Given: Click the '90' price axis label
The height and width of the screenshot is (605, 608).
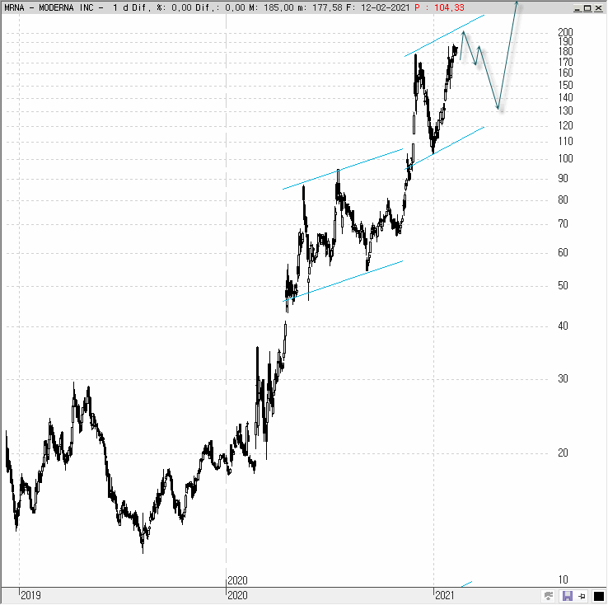Looking at the screenshot, I should (x=563, y=178).
